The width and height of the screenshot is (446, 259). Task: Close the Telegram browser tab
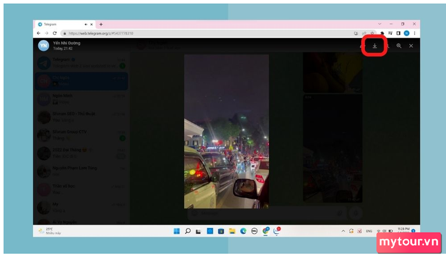91,24
